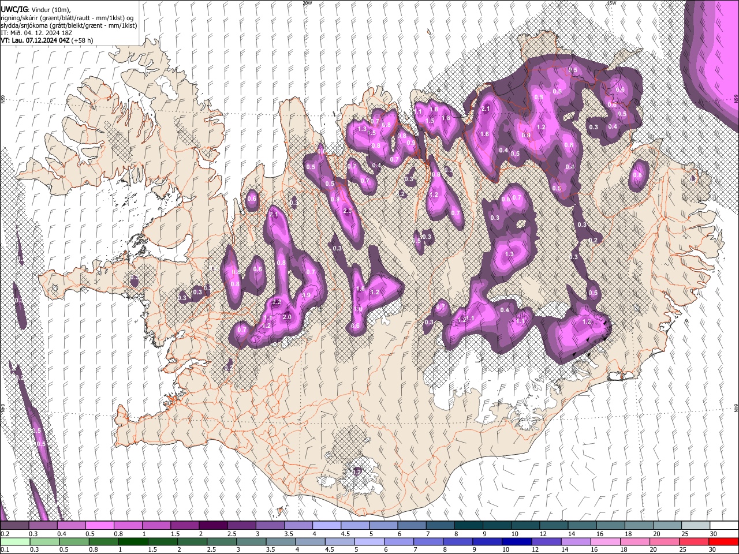Select the 'VT: Lau. 07.12.2024 04Z (+58 h)' line
The image size is (739, 554).
[x=47, y=40]
